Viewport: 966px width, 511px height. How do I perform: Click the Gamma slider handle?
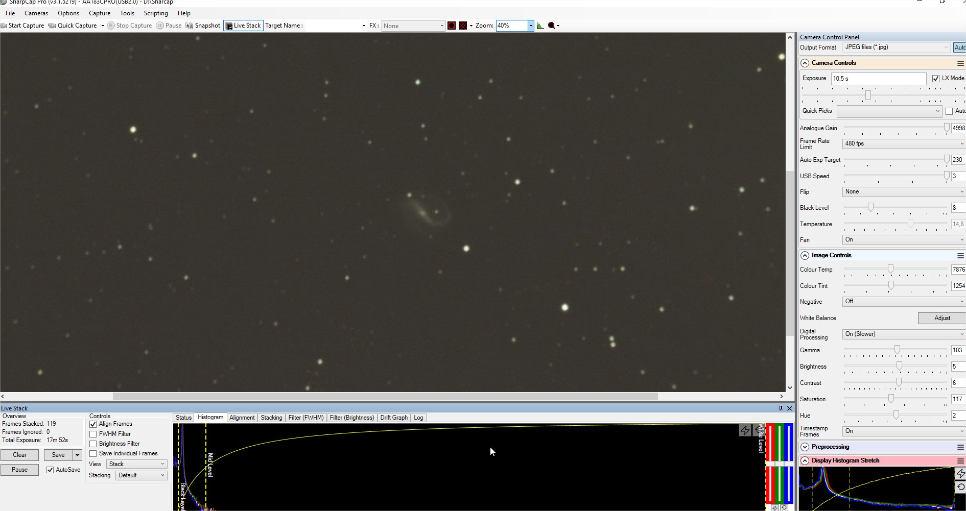pos(897,350)
